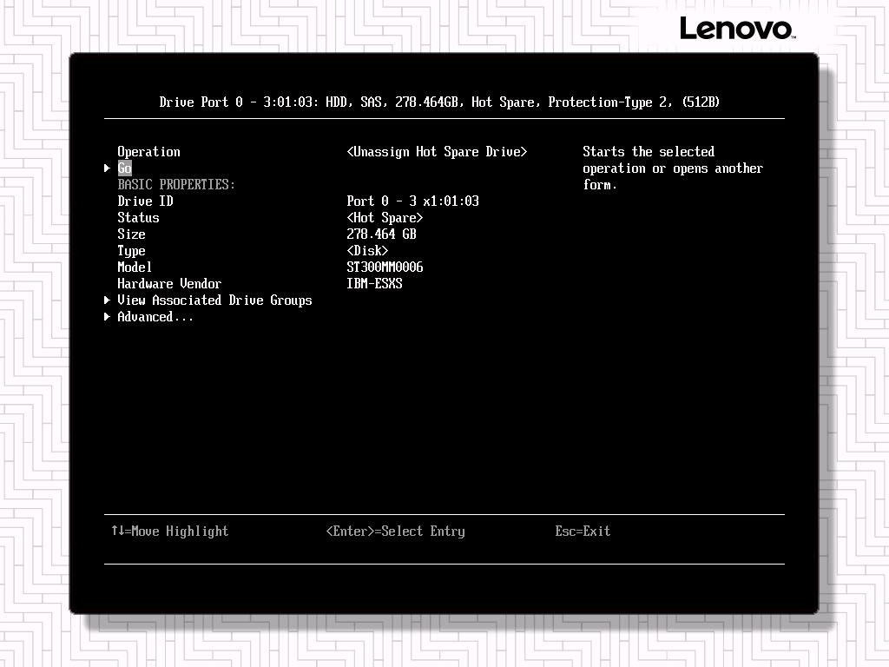Select the Operation label
This screenshot has height=667, width=889.
[148, 152]
